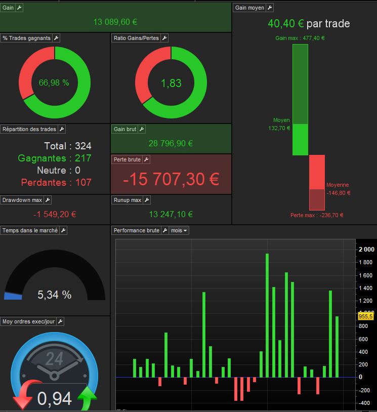The height and width of the screenshot is (412, 377).
Task: Select the Performance brute panel label
Action: tap(136, 230)
